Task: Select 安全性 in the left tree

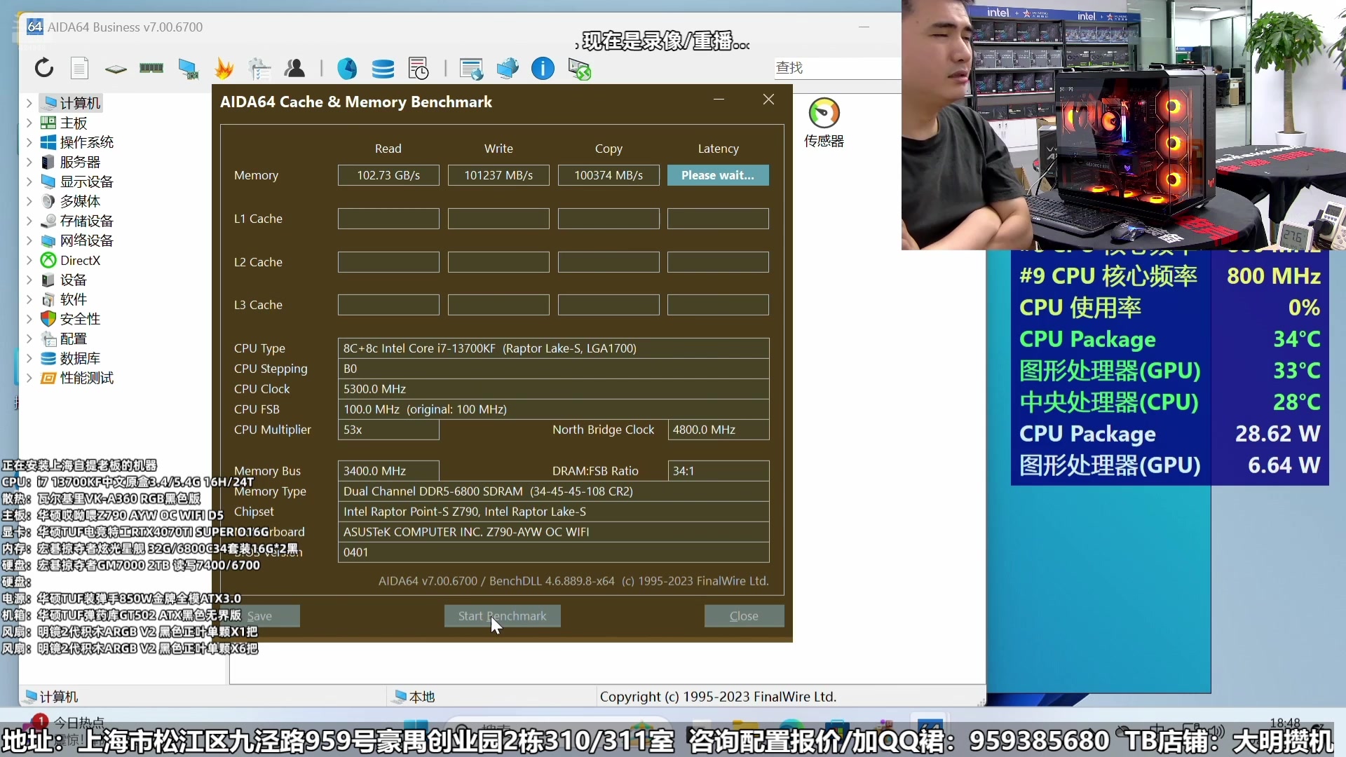Action: tap(80, 319)
